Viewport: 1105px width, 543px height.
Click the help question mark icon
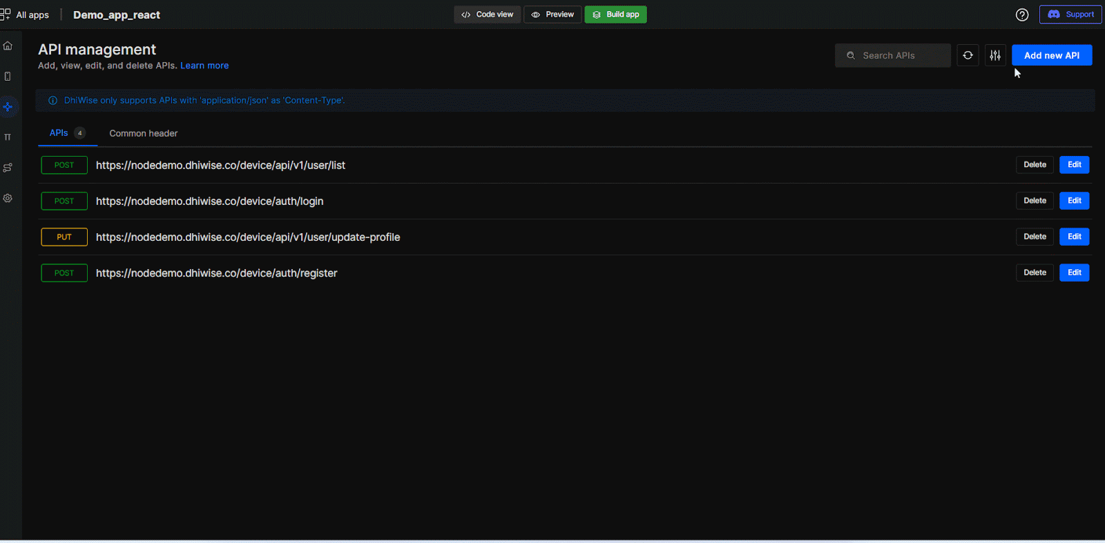coord(1022,14)
